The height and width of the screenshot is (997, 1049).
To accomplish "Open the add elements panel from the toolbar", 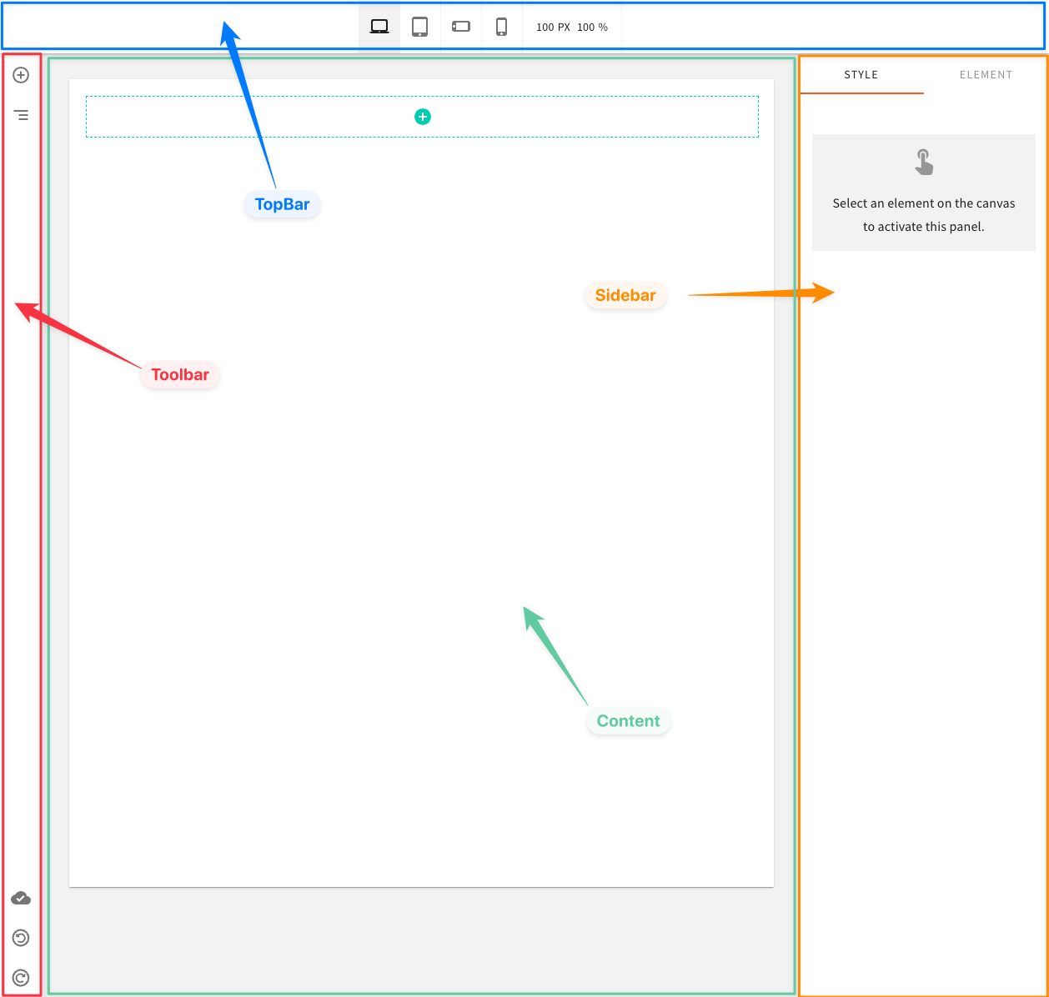I will pos(21,74).
